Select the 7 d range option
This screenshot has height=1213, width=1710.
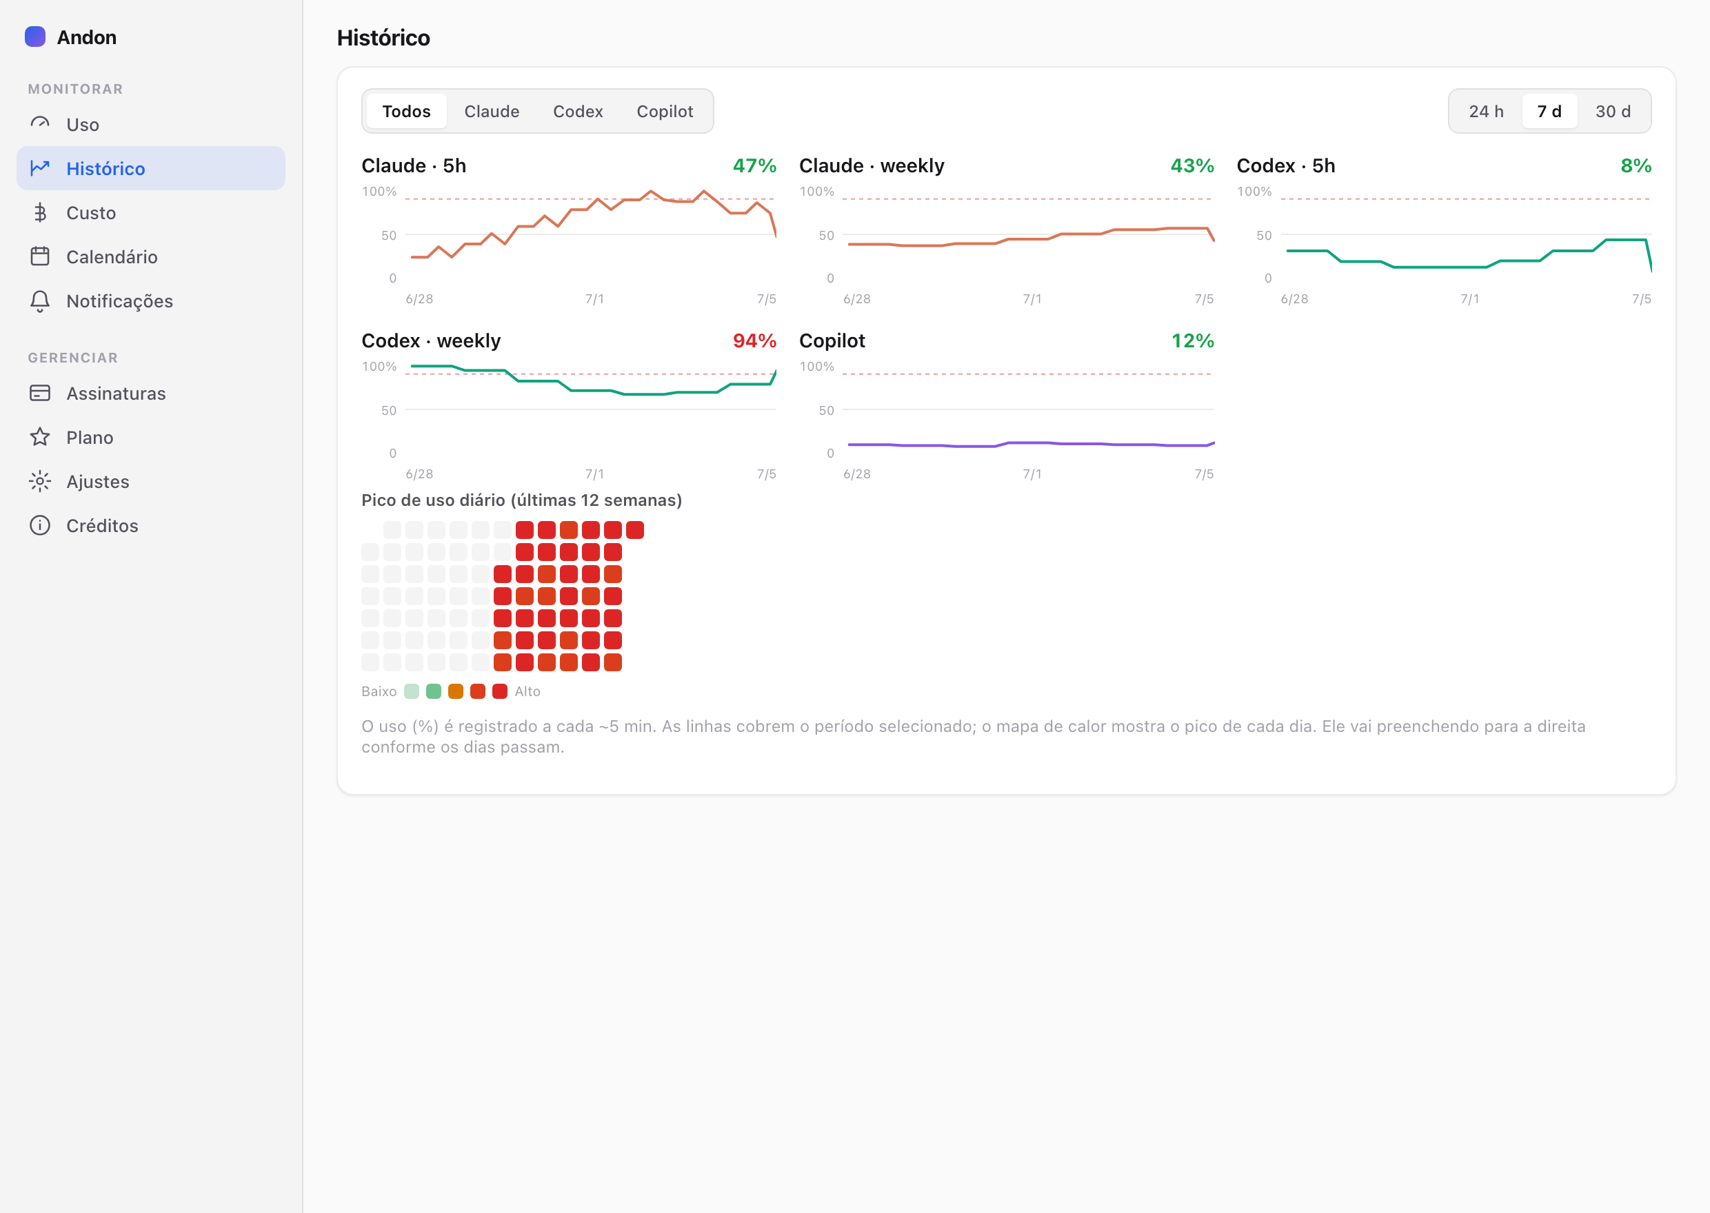tap(1549, 111)
